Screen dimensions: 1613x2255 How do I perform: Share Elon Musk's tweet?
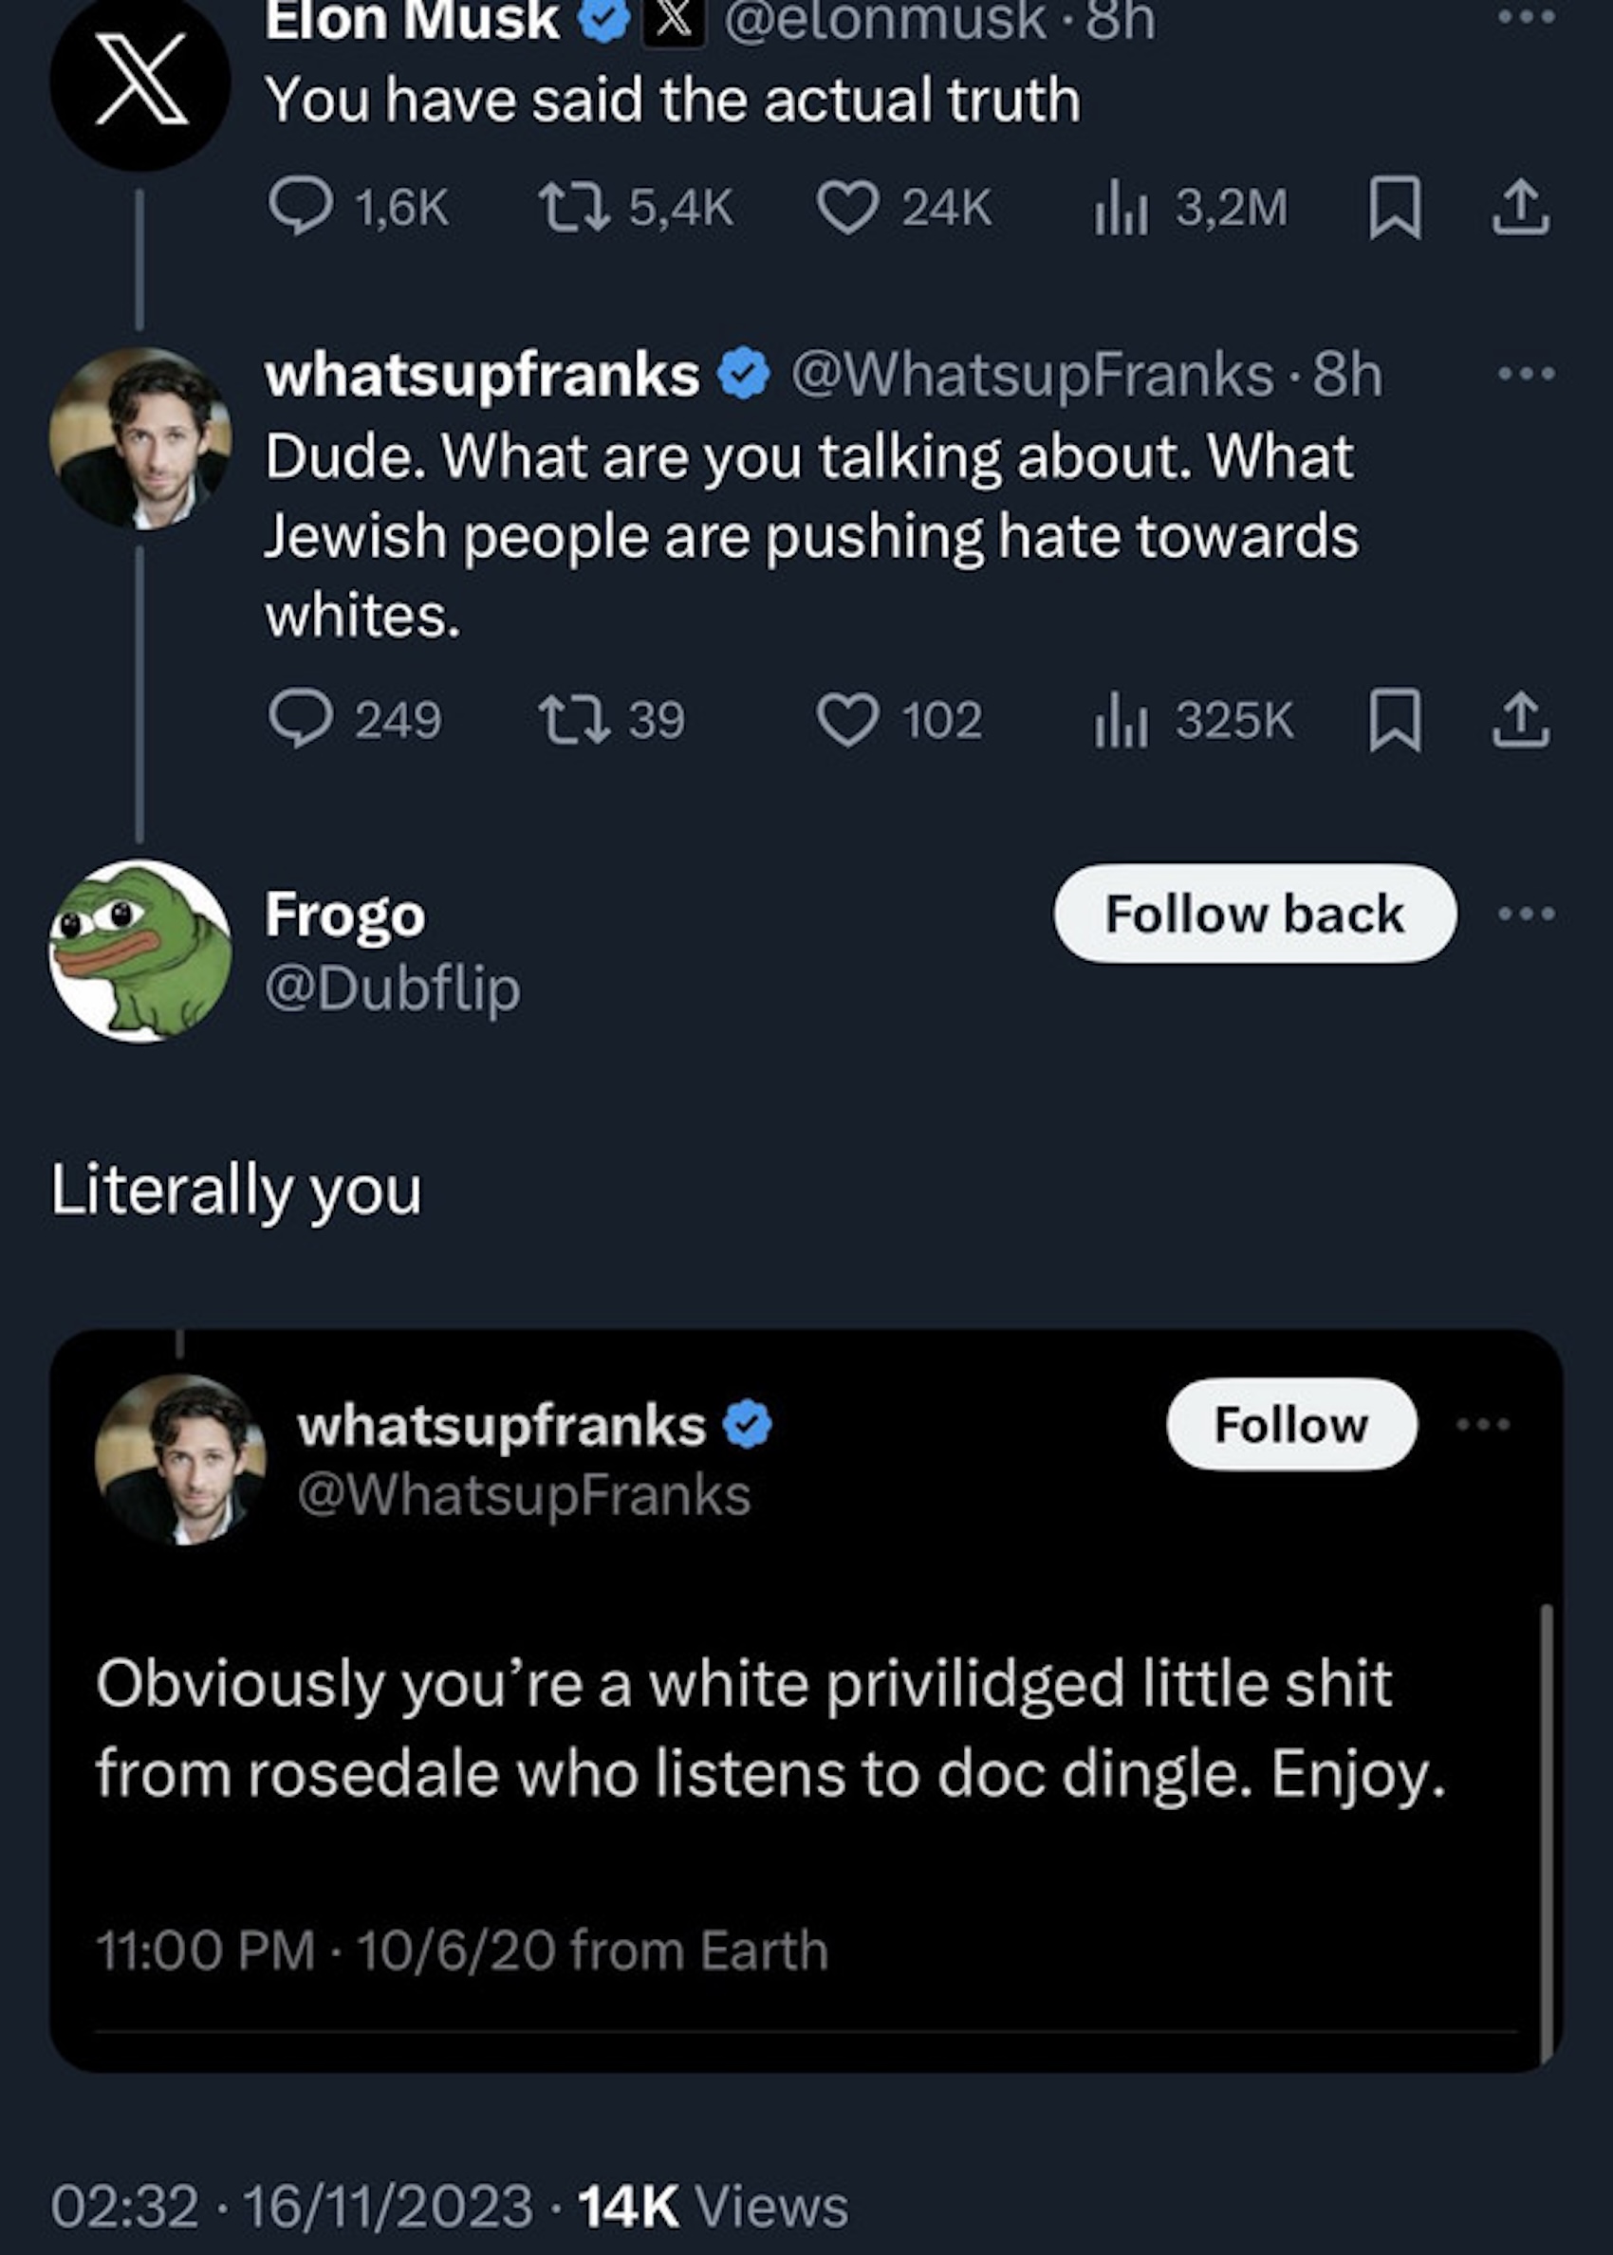(x=1520, y=207)
